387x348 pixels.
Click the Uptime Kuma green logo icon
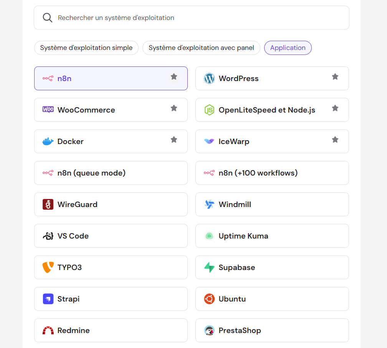coord(209,236)
